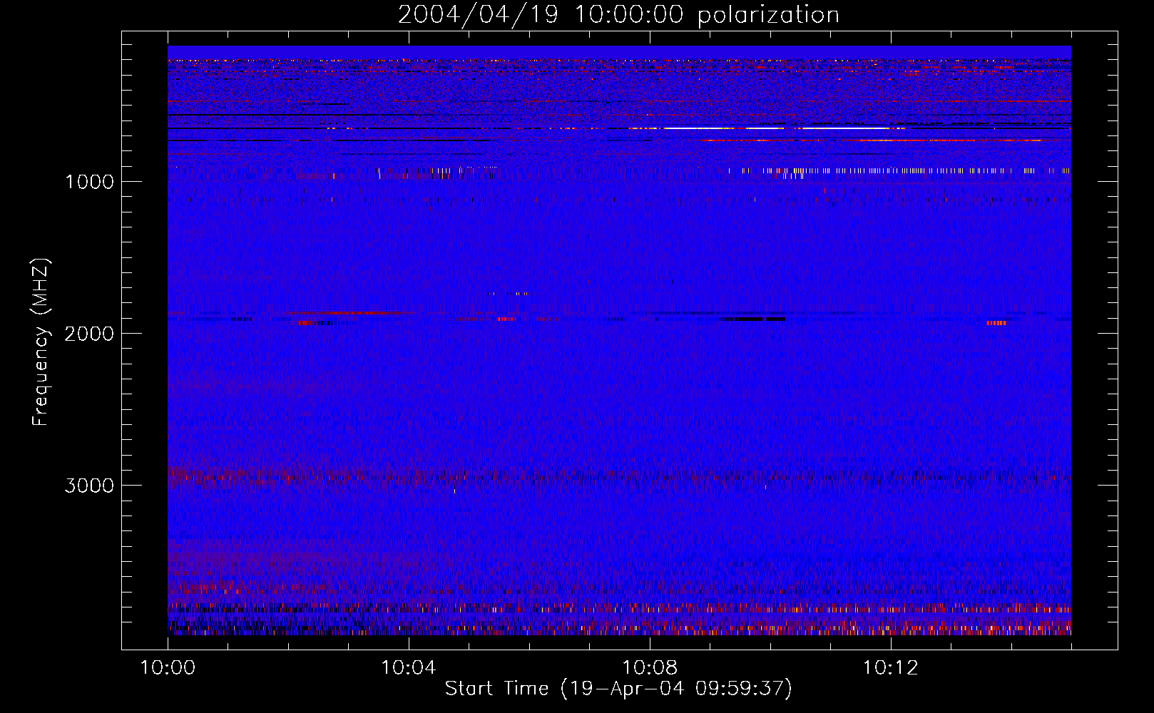The image size is (1154, 713).
Task: Click the bright white emission streak near 10:09
Action: click(699, 128)
